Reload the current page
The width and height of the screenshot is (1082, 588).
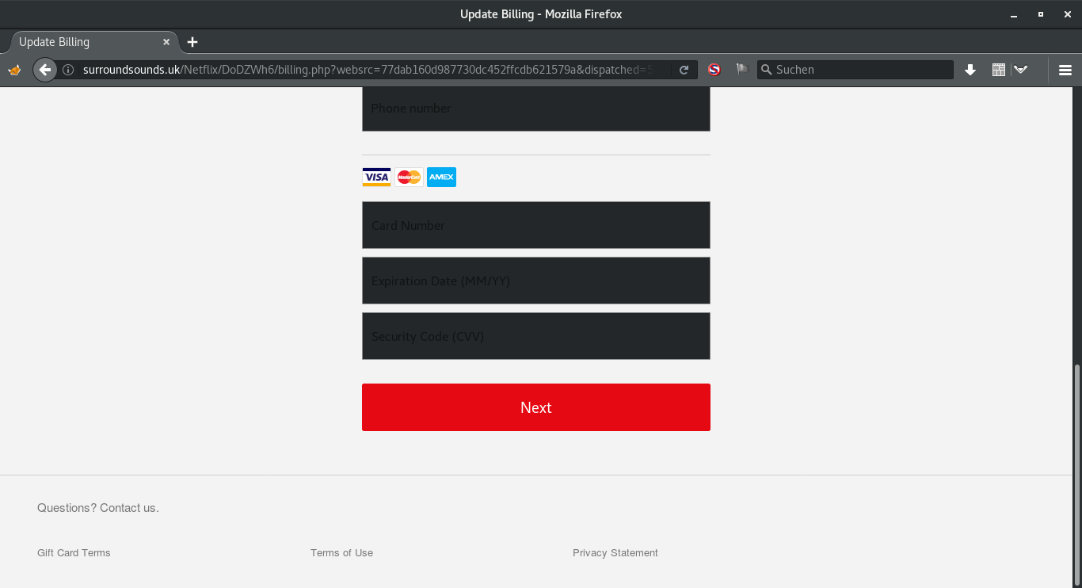(x=684, y=70)
